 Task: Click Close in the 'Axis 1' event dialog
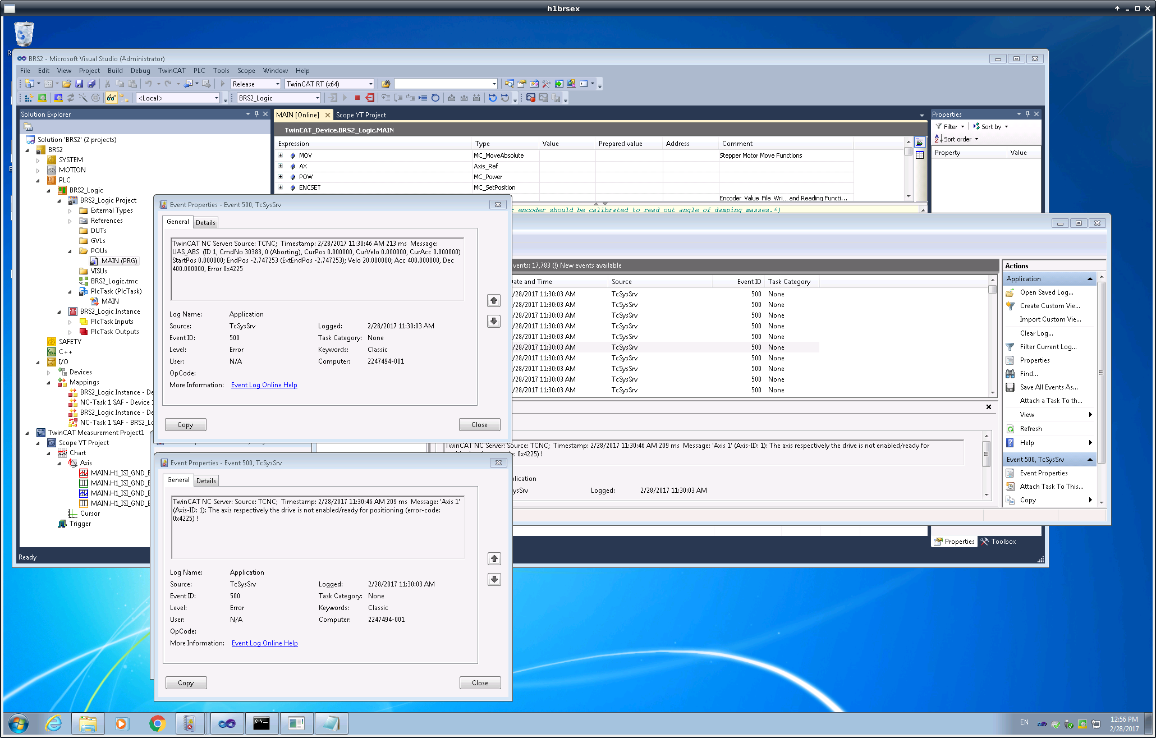(x=480, y=683)
